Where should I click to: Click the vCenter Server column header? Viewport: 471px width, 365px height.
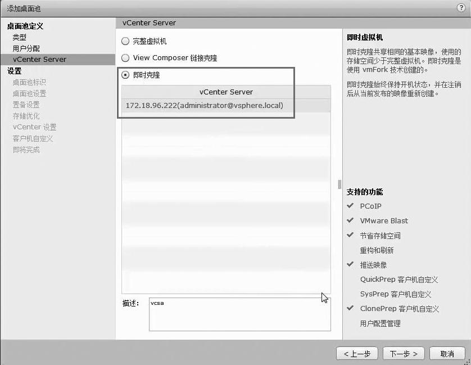click(226, 92)
